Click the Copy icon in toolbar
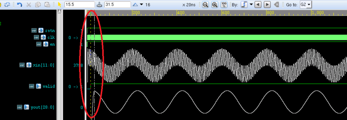Viewport: 347px width, 120px height. 38,5
